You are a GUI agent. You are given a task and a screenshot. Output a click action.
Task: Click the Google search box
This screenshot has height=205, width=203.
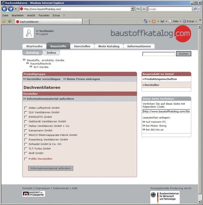click(170, 9)
